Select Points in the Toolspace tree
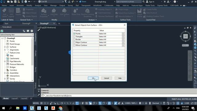197x111 pixels. pos(12,41)
